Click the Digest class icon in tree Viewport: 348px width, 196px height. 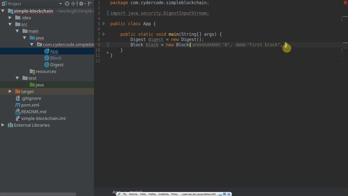pos(47,65)
